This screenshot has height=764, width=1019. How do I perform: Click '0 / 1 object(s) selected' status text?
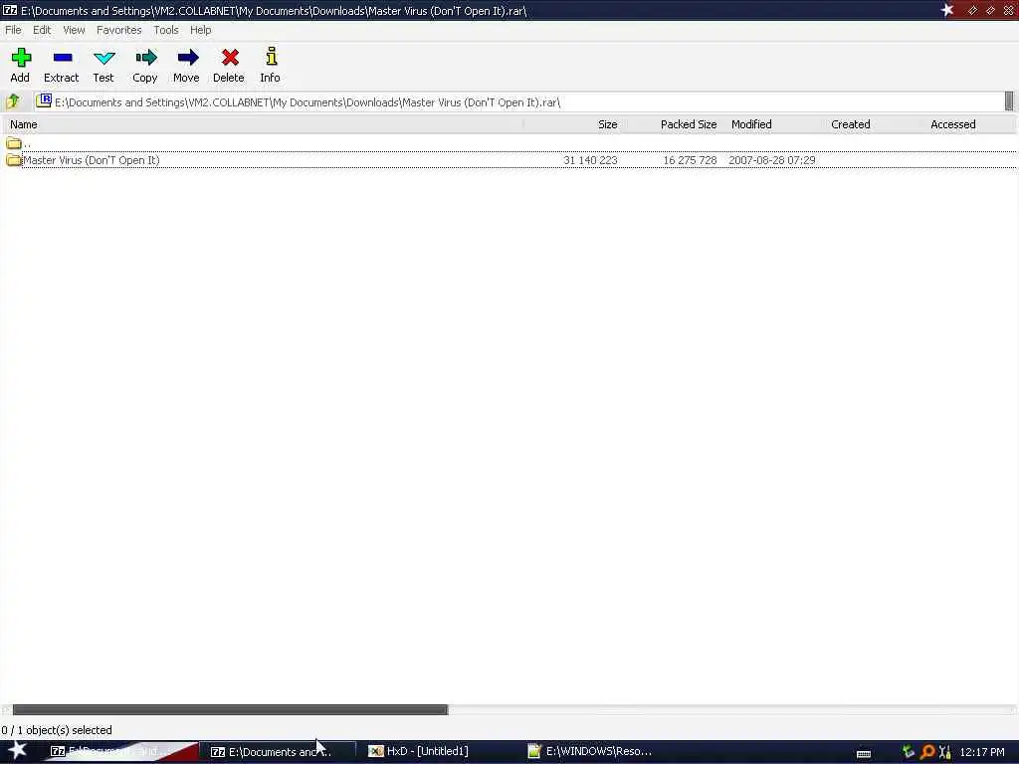click(57, 730)
